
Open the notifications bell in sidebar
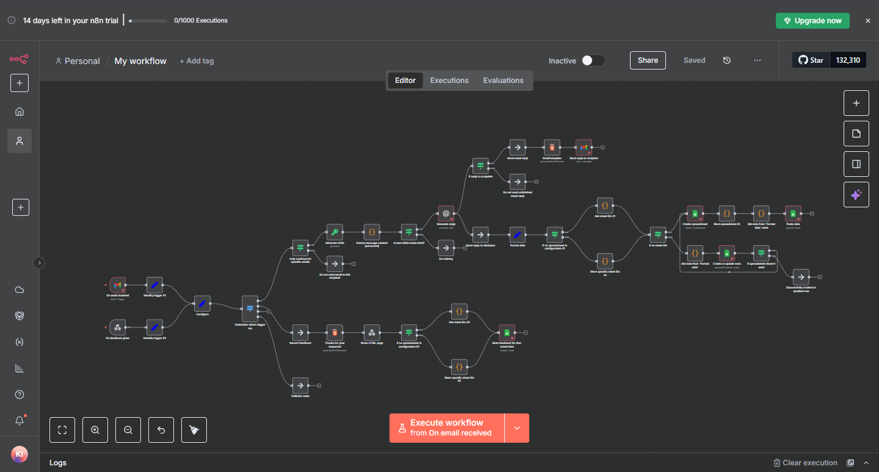[x=20, y=421]
